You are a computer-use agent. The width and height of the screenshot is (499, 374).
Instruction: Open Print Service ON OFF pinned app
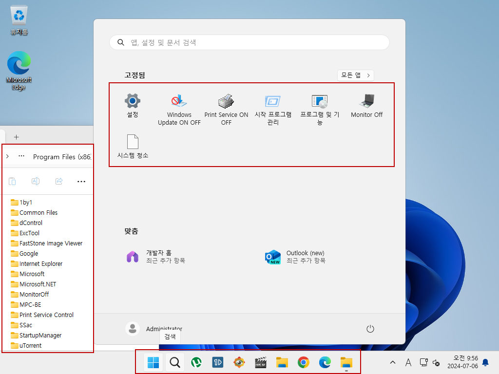coord(226,109)
